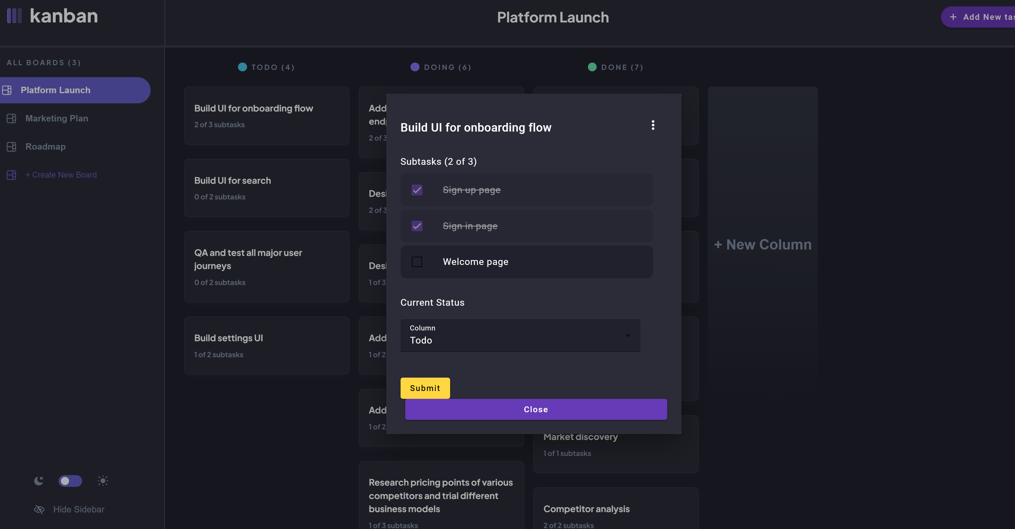Click the Marketing Plan board icon
This screenshot has height=529, width=1015.
[11, 118]
